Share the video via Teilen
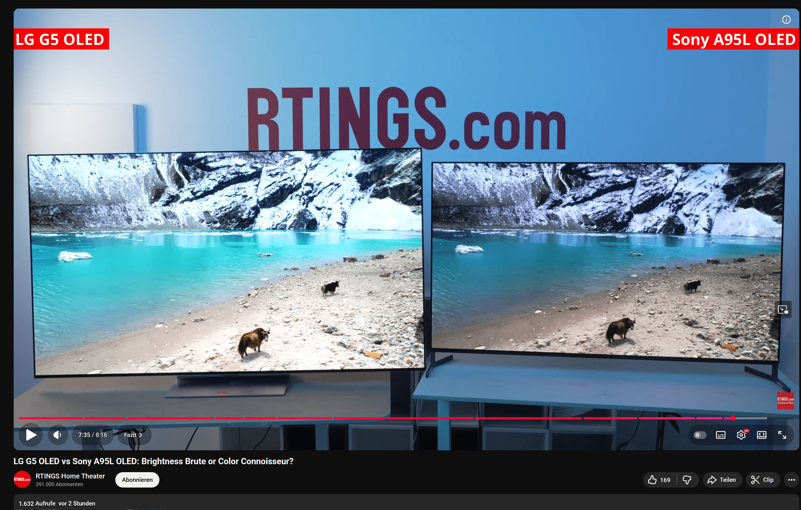Image resolution: width=801 pixels, height=510 pixels. click(722, 480)
